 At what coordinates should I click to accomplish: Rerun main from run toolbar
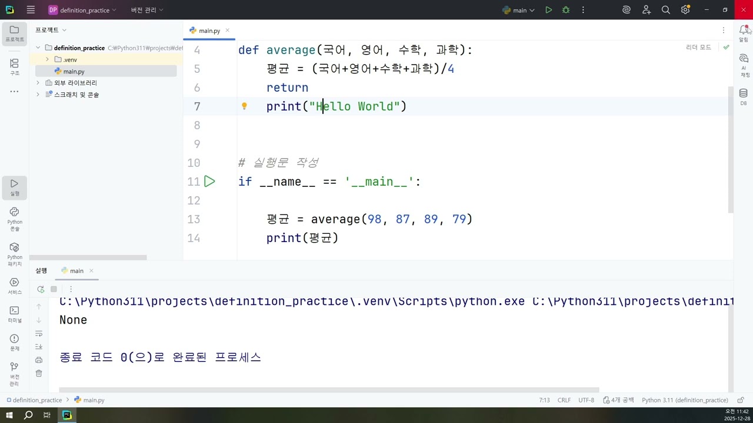[x=41, y=289]
